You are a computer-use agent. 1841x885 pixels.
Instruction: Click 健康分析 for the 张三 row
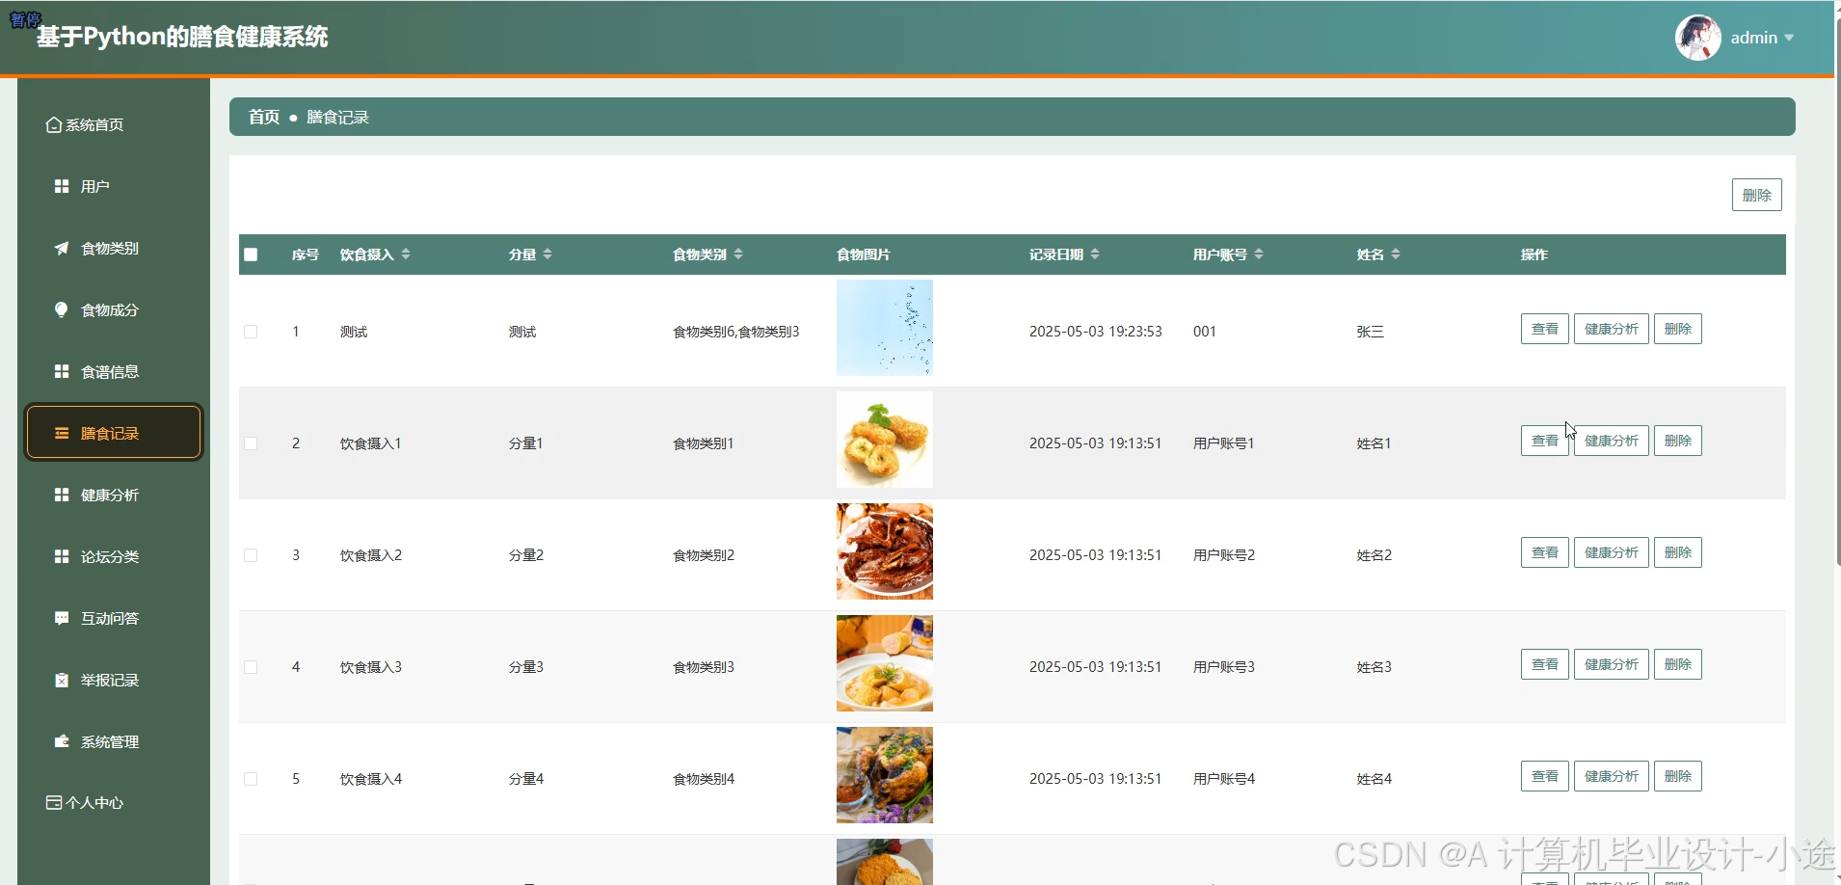1611,329
